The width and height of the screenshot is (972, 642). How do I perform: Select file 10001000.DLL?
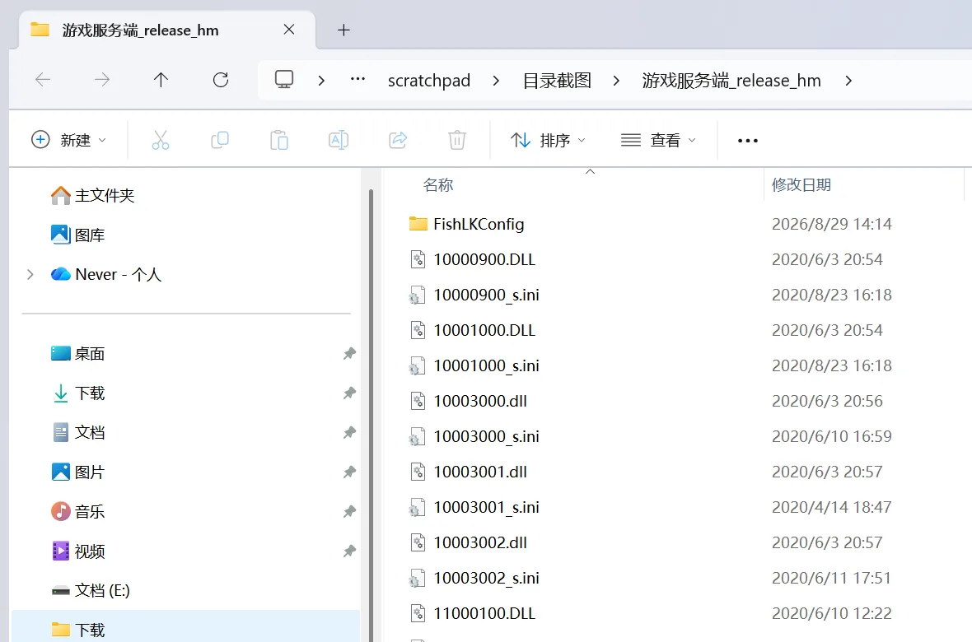[472, 330]
